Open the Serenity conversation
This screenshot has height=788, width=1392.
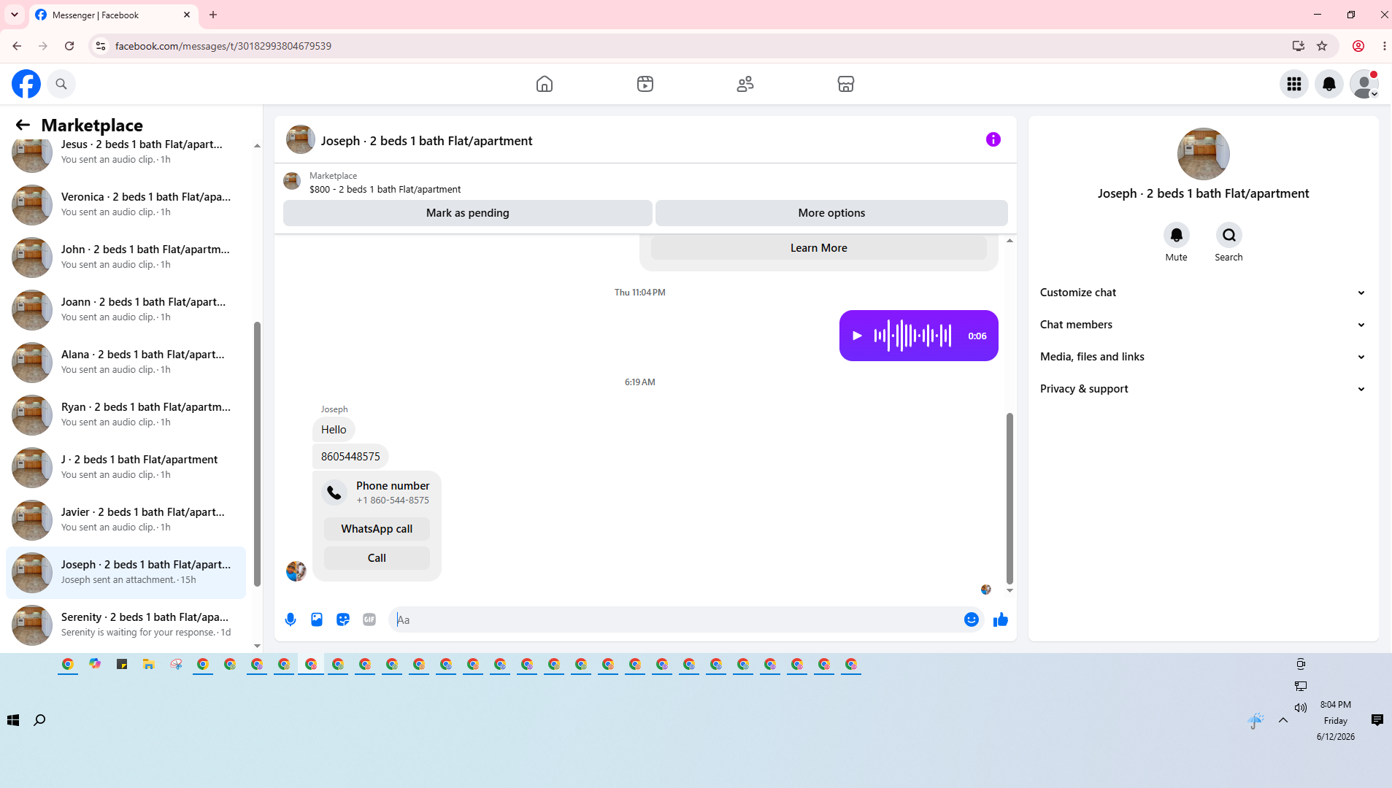tap(126, 625)
